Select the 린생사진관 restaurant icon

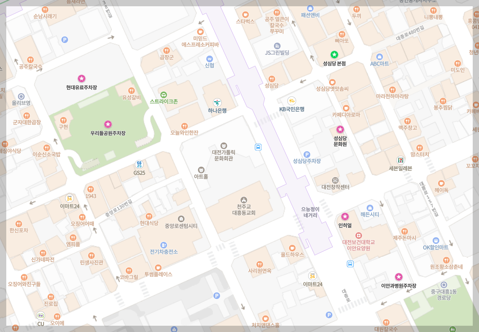click(x=91, y=256)
